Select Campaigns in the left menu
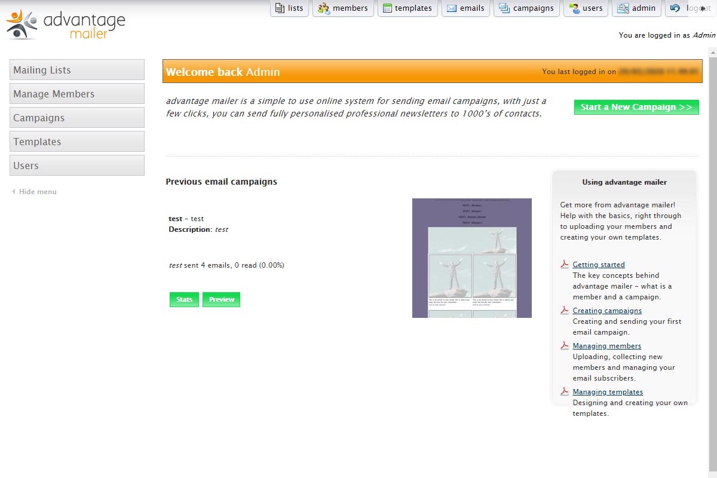The image size is (717, 478). coord(77,118)
